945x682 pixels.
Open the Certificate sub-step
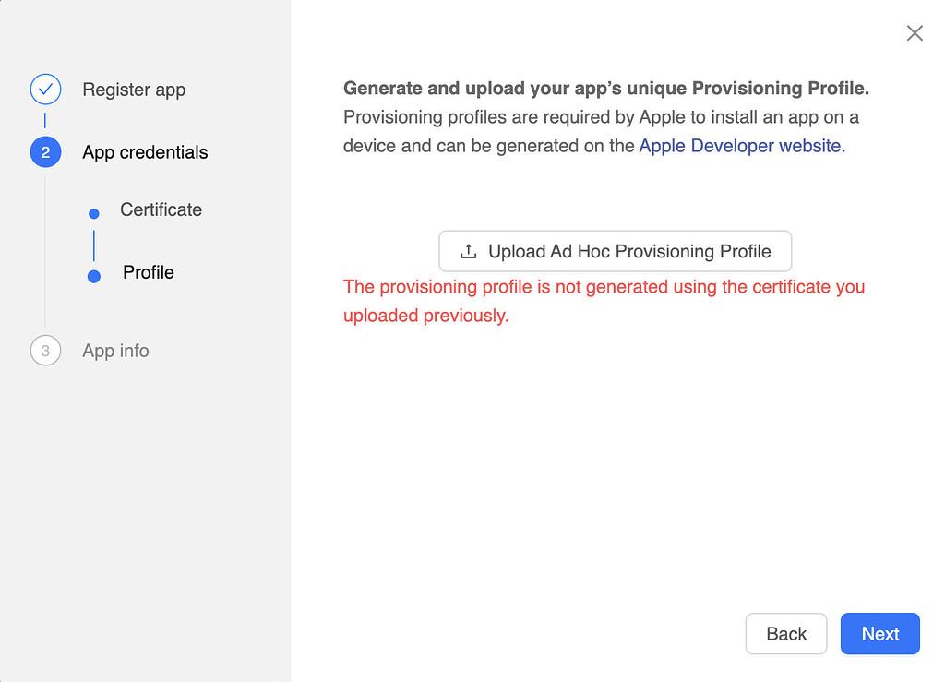[161, 209]
